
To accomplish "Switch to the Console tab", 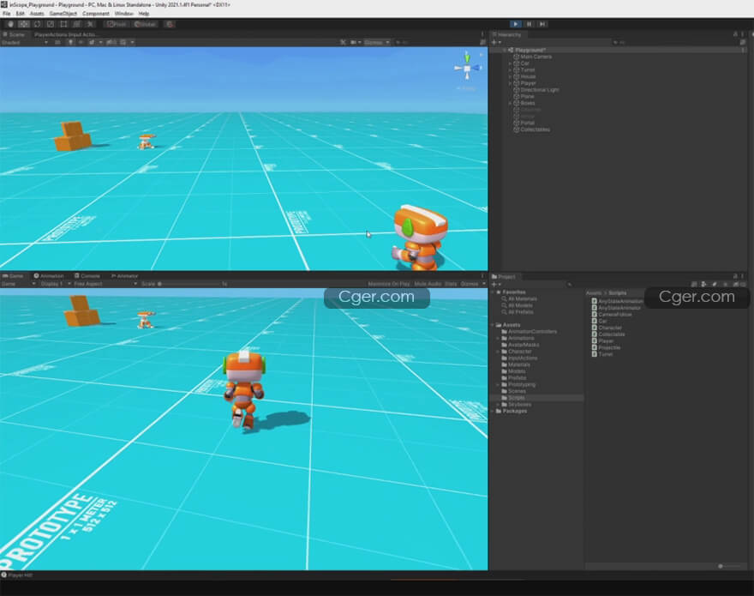I will pyautogui.click(x=89, y=276).
